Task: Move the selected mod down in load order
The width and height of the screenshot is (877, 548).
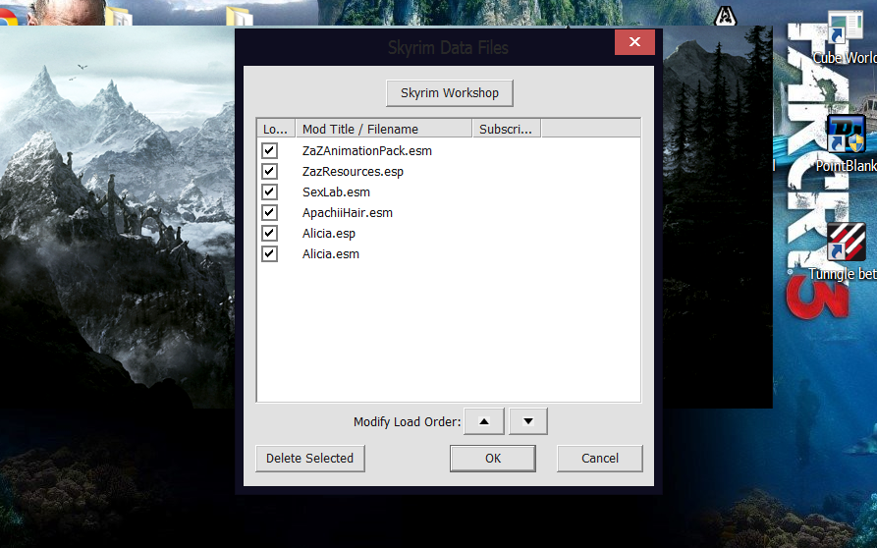Action: [x=528, y=421]
